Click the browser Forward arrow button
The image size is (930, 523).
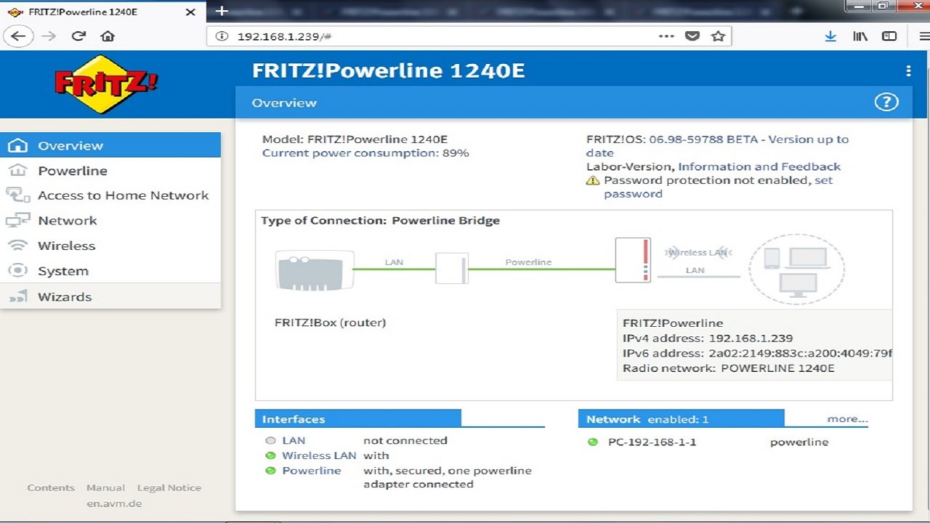pyautogui.click(x=49, y=36)
